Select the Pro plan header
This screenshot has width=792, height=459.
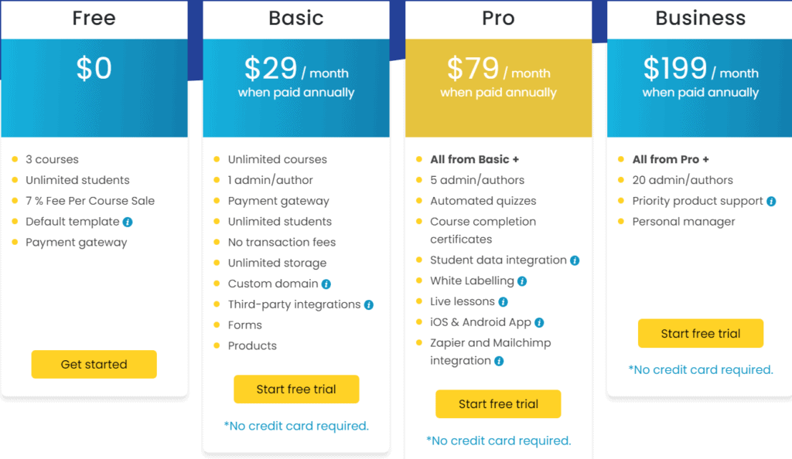(498, 18)
